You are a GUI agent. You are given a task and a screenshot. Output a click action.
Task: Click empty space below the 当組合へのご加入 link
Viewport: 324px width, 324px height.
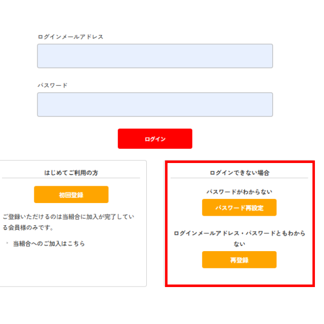coord(71,268)
